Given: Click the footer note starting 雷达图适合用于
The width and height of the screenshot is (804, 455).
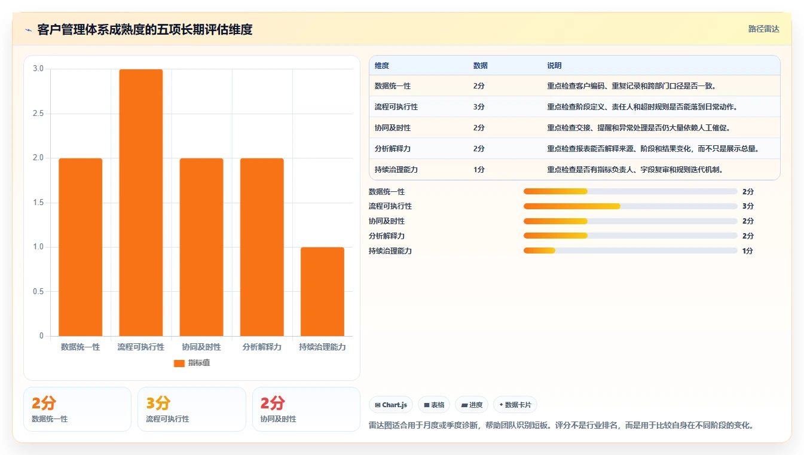Looking at the screenshot, I should [562, 426].
